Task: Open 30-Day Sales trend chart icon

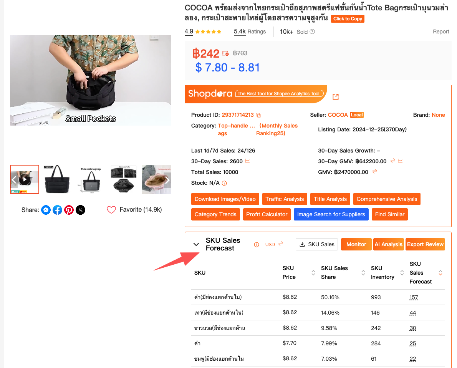Action: (247, 161)
